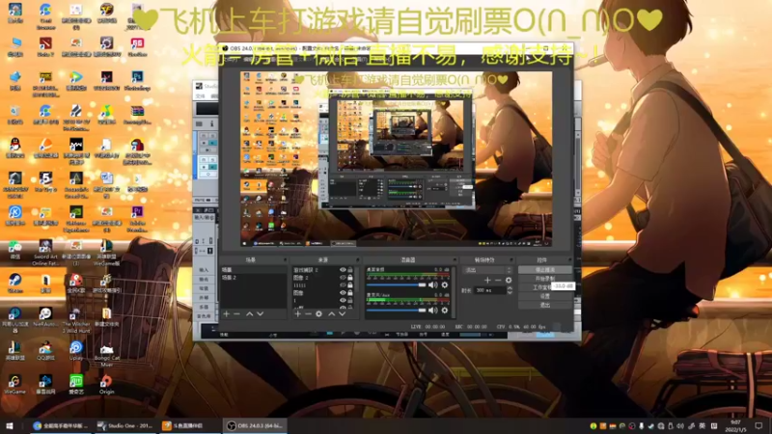
Task: Open Windows notification center icon
Action: click(758, 425)
